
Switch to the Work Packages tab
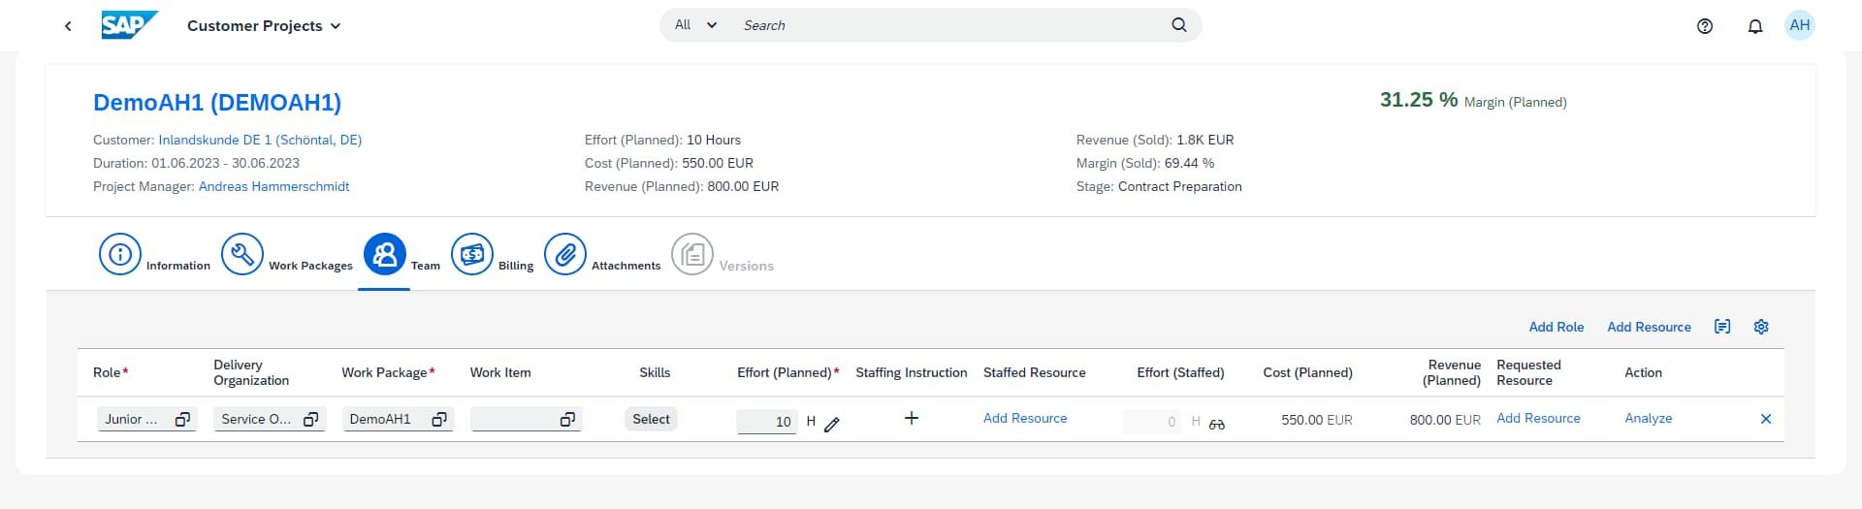pos(242,255)
